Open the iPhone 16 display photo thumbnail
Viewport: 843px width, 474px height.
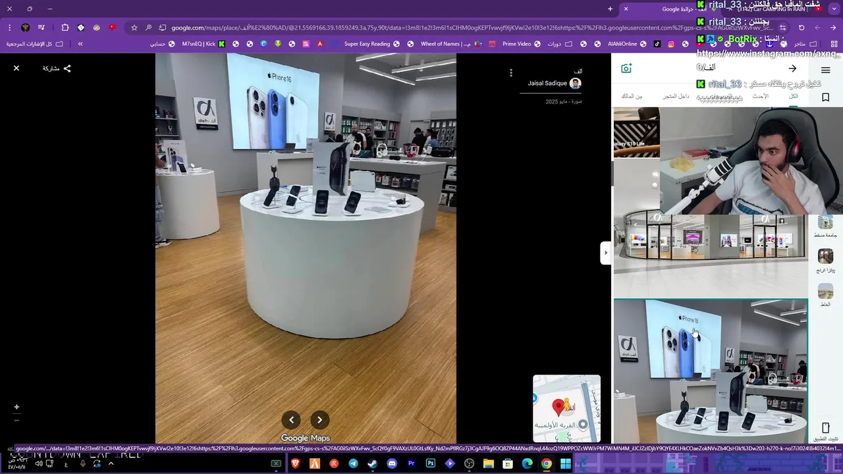point(710,371)
